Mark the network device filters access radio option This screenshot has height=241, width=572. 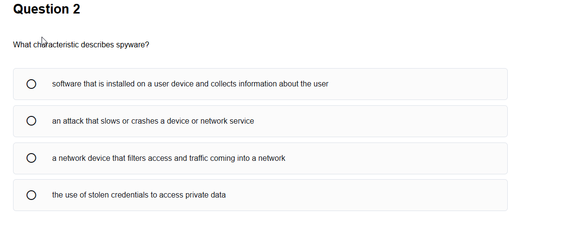pyautogui.click(x=31, y=158)
